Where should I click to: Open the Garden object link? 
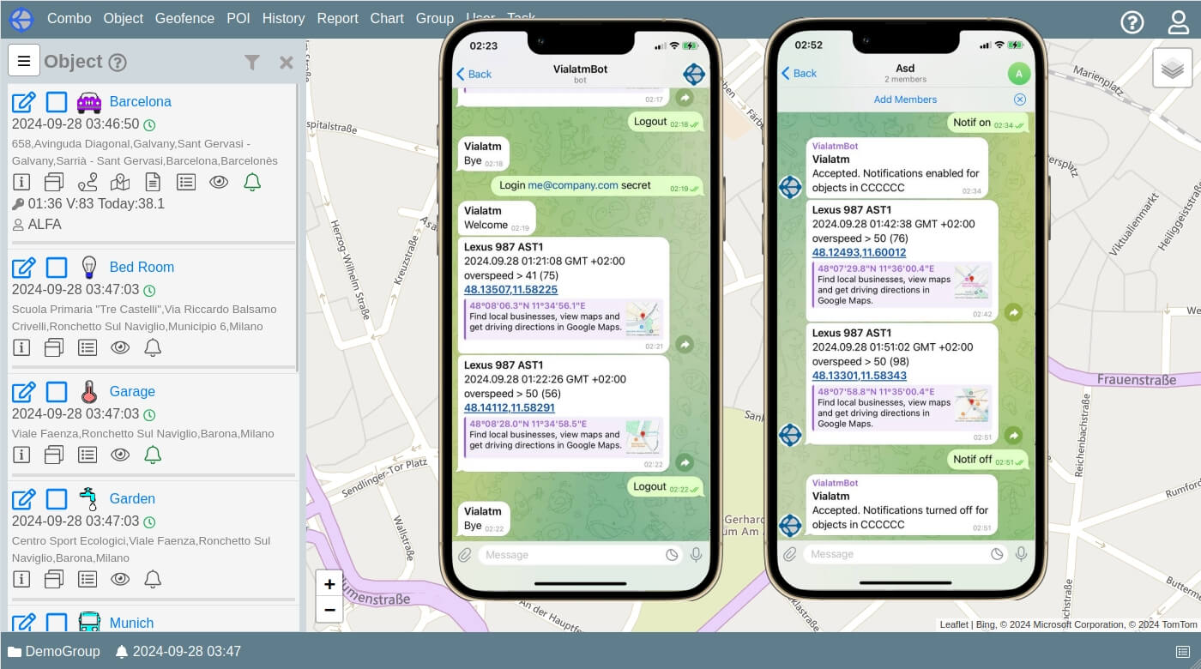tap(132, 498)
